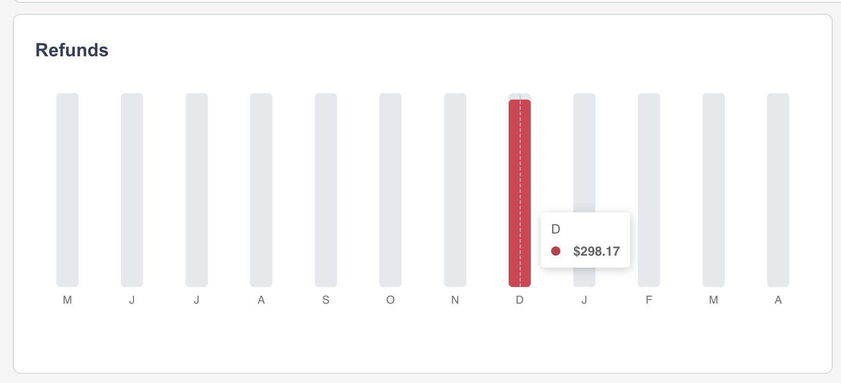Click the gray J bar right before the A bar
This screenshot has height=383, width=841.
click(197, 189)
